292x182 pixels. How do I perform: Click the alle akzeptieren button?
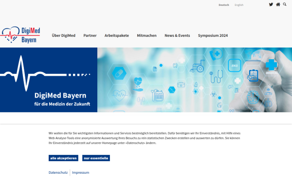63,158
